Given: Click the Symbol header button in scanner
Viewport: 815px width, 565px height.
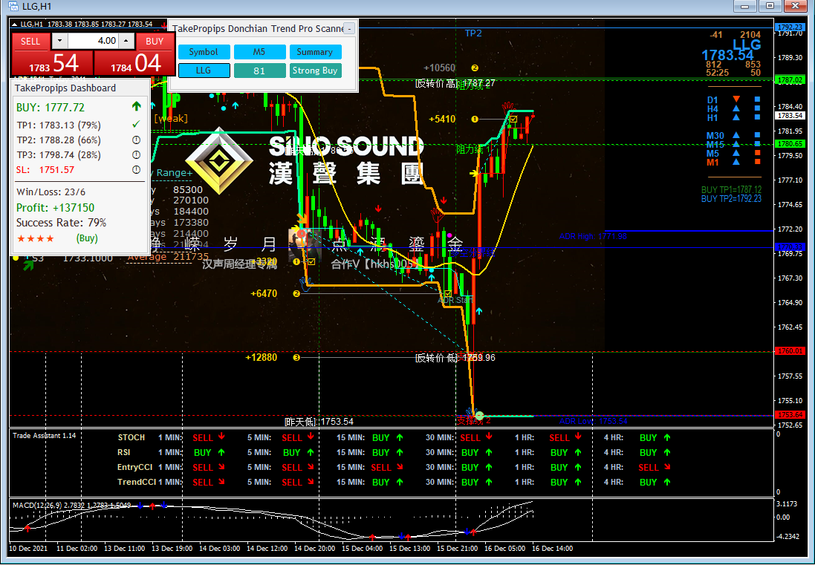Looking at the screenshot, I should pyautogui.click(x=204, y=52).
